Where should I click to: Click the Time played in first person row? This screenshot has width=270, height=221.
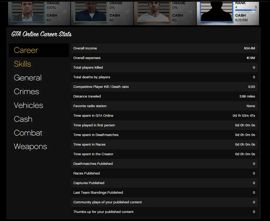[x=164, y=125]
